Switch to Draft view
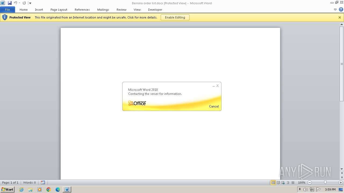Viewport: 344px width, 193px height. click(293, 183)
